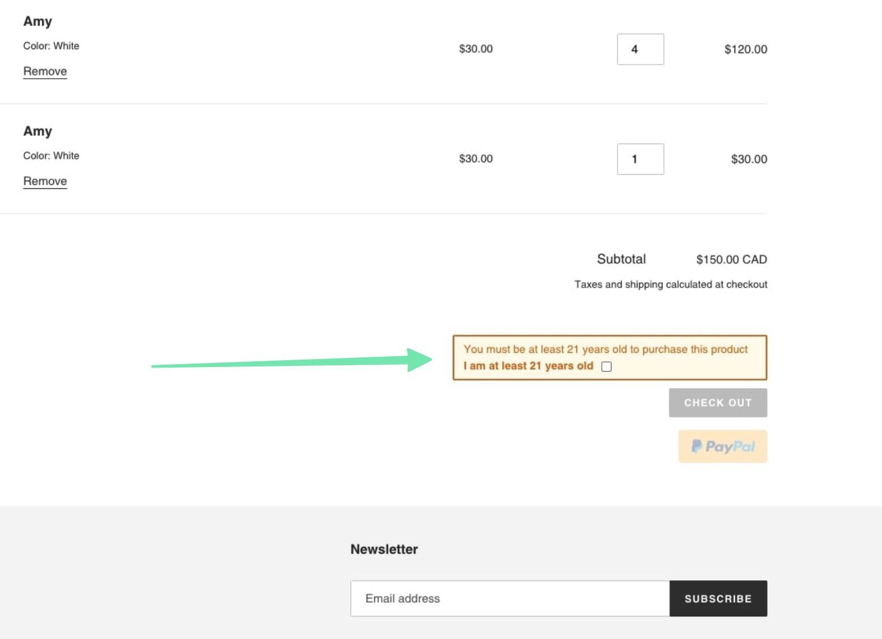Remove the Amy item with quantity 4
882x639 pixels.
coord(45,71)
